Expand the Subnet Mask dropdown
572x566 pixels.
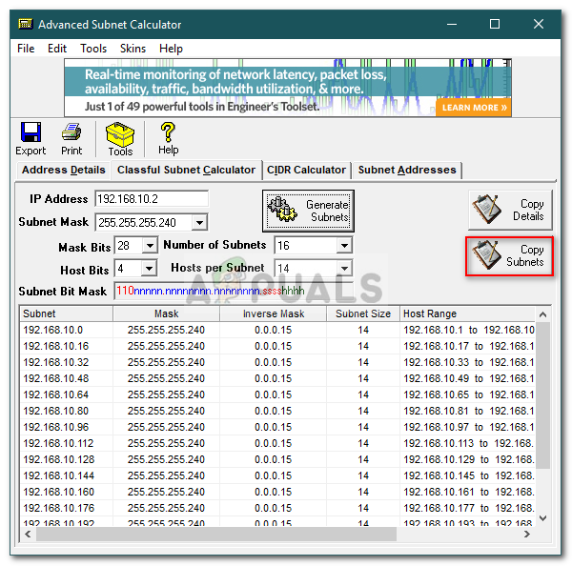(199, 222)
